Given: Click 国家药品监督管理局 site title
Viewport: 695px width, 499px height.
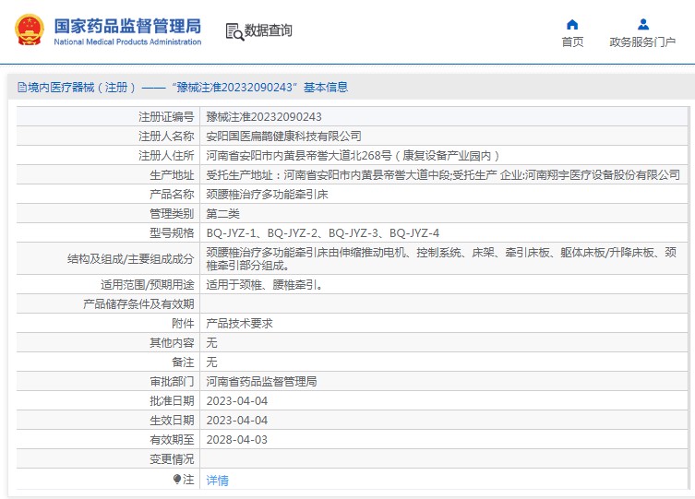Looking at the screenshot, I should [127, 26].
